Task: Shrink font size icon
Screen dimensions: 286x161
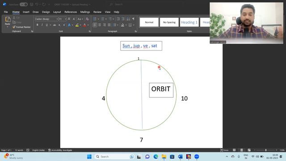Action: tap(74, 19)
